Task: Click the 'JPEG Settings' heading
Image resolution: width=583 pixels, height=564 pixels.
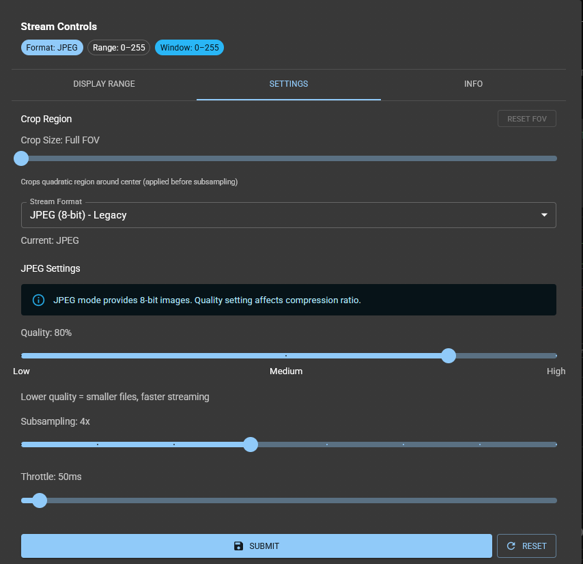Action: [51, 268]
